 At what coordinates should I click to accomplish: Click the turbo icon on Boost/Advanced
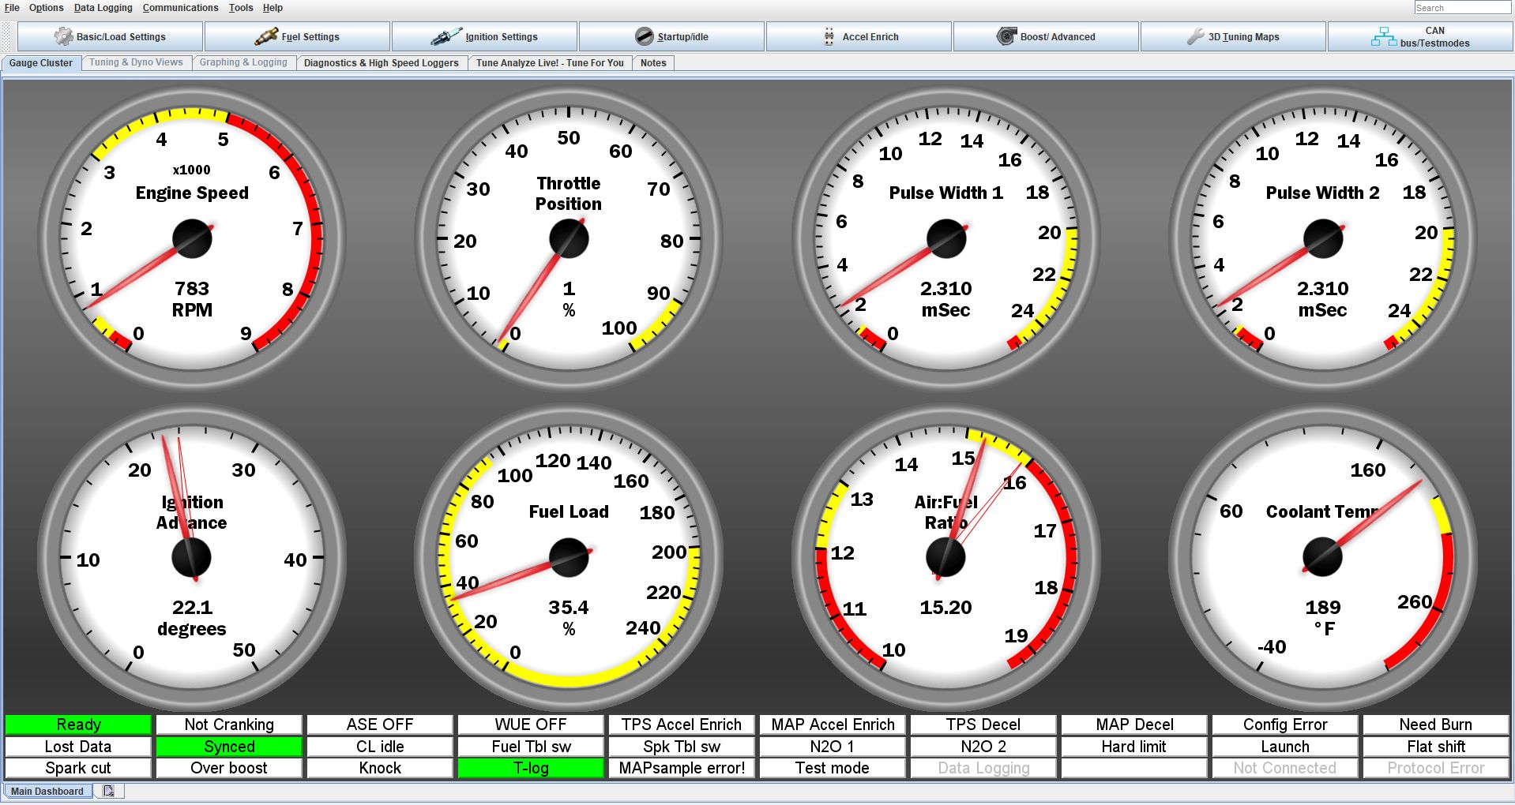(1006, 36)
